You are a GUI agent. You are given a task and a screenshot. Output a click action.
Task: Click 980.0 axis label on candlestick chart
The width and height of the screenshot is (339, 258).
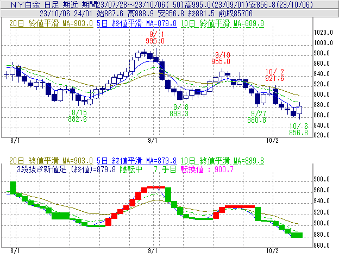322,53
